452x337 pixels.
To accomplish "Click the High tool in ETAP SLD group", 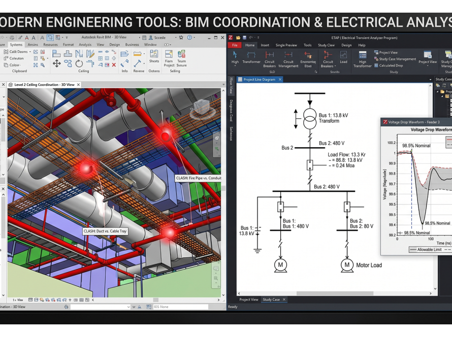I will point(235,58).
